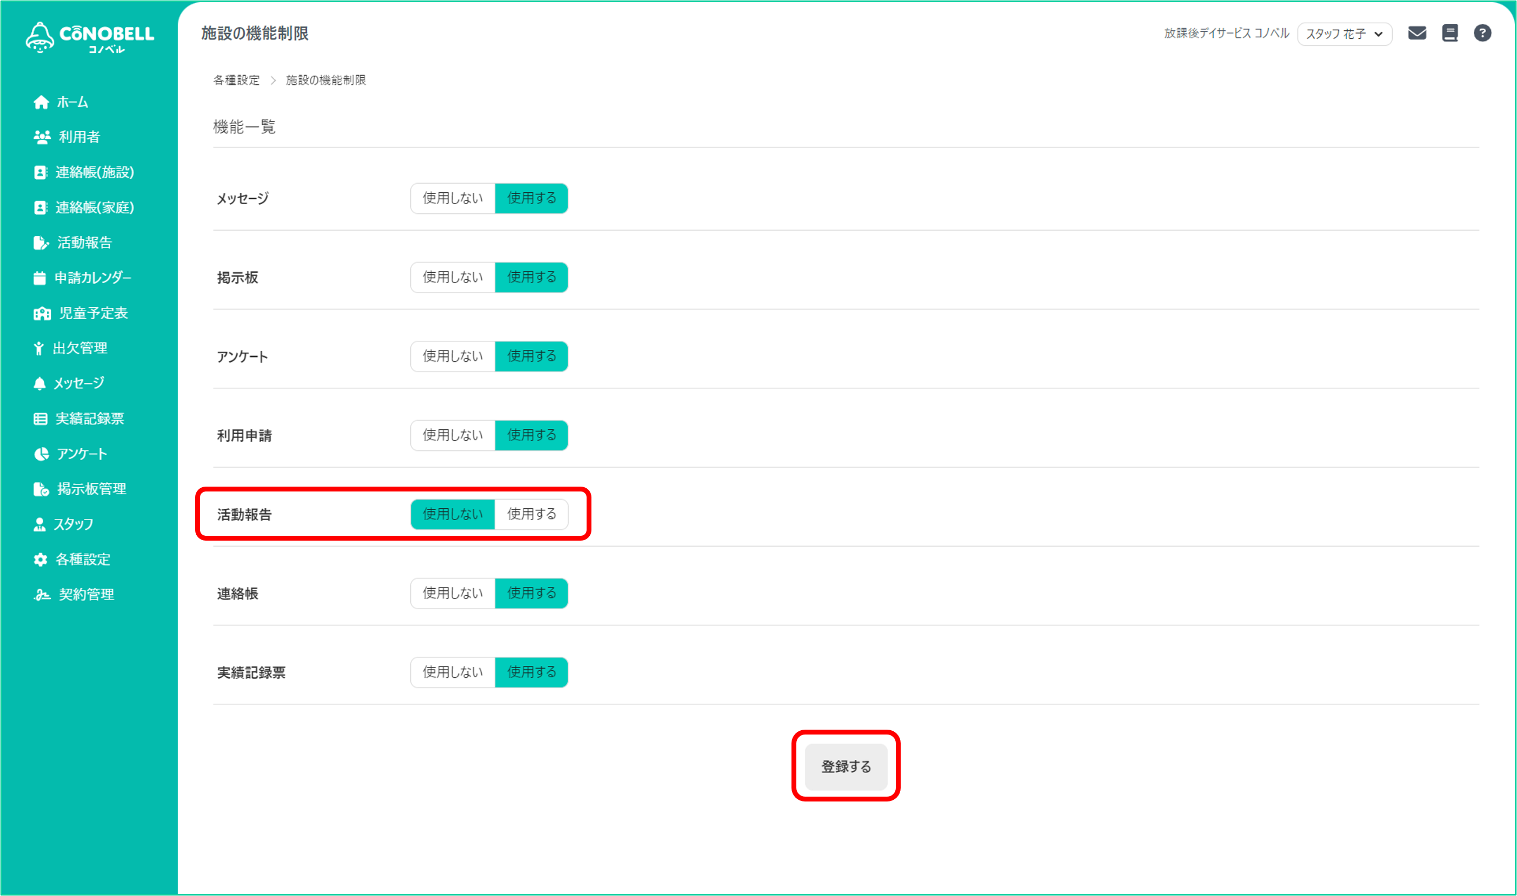1517x896 pixels.
Task: Click the 利用申請 row label
Action: point(244,436)
